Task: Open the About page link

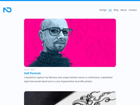Action: tap(123, 10)
